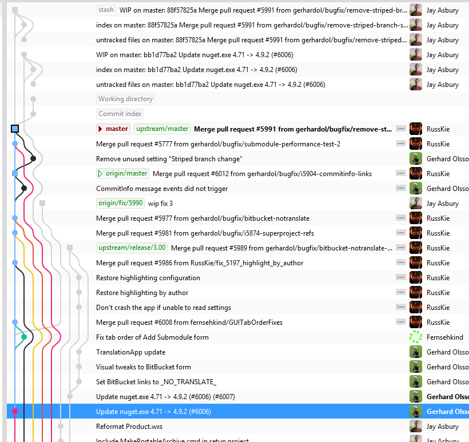
Task: Click the blue commit node on the selected row
Action: point(15,411)
